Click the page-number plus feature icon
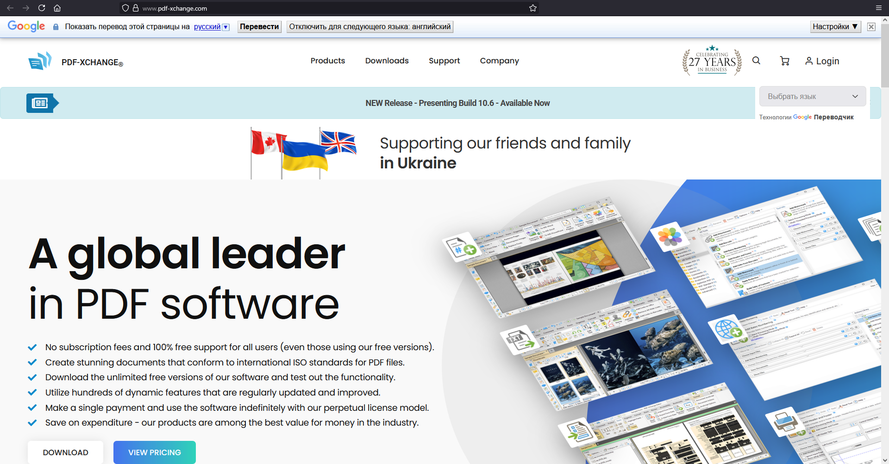The image size is (889, 464). click(462, 248)
